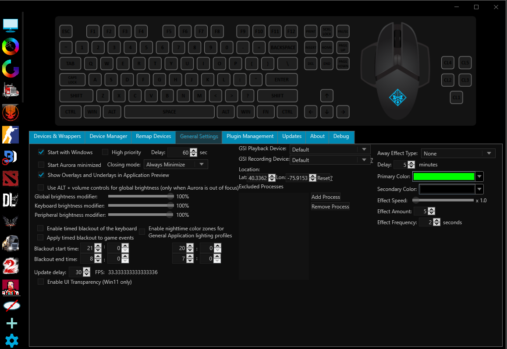Click the Excluded Processes list box
This screenshot has height=349, width=507.
[x=273, y=236]
